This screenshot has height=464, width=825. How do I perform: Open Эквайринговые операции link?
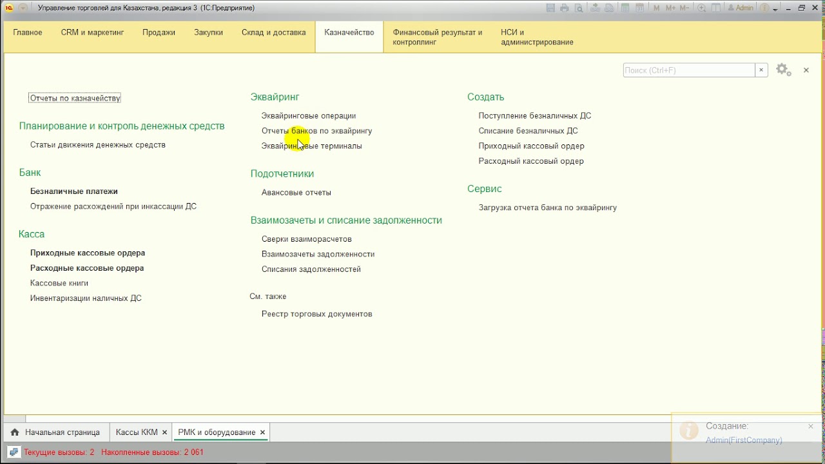click(x=309, y=116)
